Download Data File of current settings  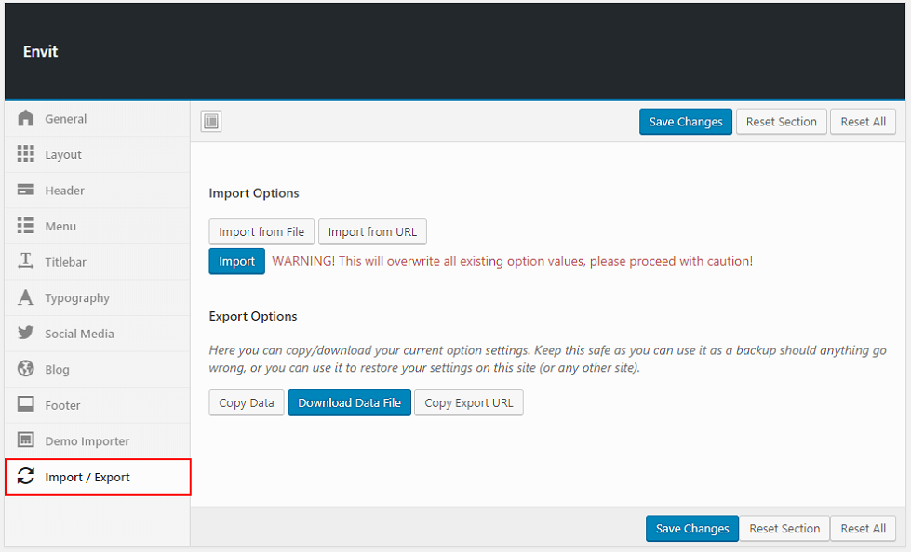pyautogui.click(x=349, y=403)
